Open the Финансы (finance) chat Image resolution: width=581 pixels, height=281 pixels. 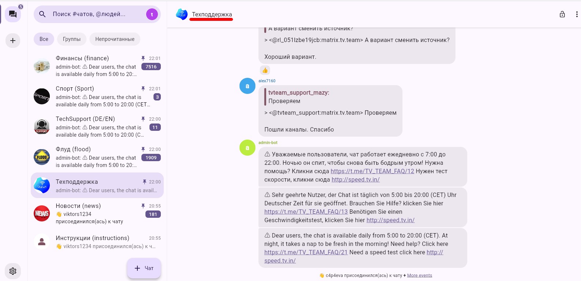click(97, 66)
